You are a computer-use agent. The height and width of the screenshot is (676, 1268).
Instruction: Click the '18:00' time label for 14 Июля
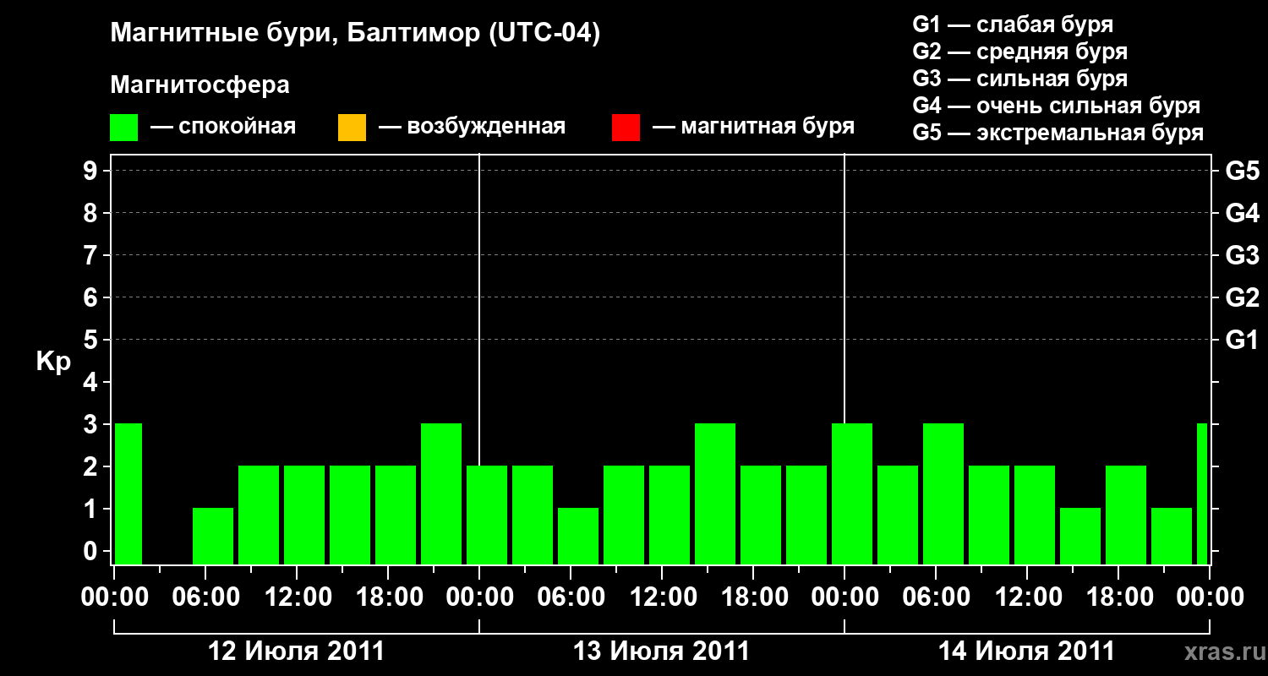tap(1119, 597)
